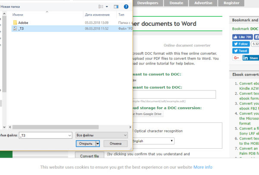
Task: Sort by Name (Имени) column header
Action: click(x=18, y=15)
